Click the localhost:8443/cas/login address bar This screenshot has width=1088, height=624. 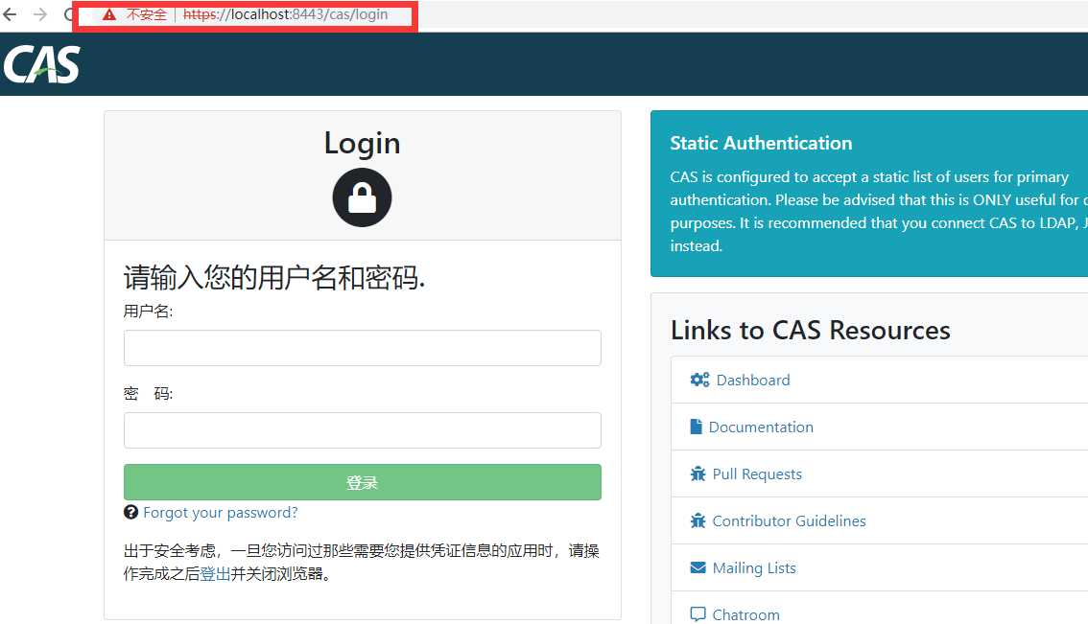point(285,14)
